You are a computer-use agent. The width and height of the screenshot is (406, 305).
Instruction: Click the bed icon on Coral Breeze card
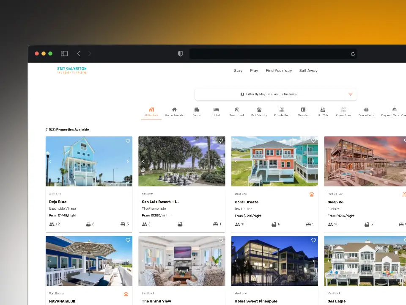308,224
